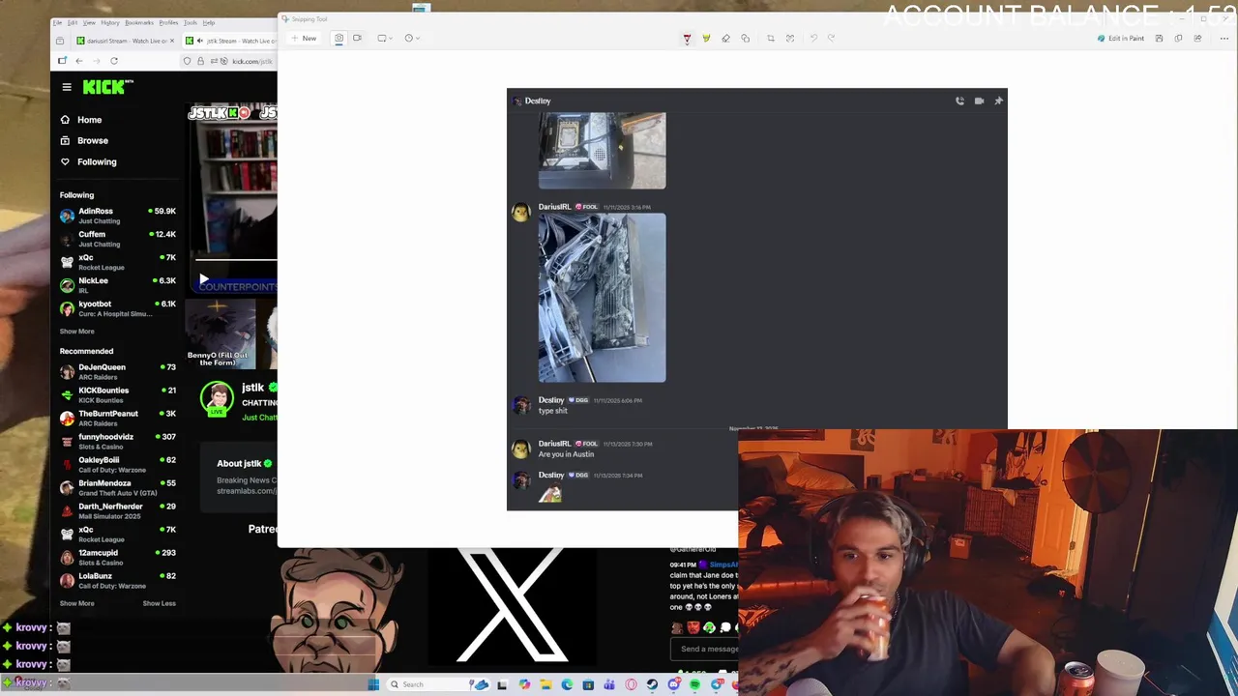Click the Send a message chat field
Viewport: 1238px width, 696px height.
click(x=709, y=650)
